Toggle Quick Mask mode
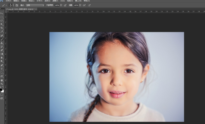 (2, 95)
